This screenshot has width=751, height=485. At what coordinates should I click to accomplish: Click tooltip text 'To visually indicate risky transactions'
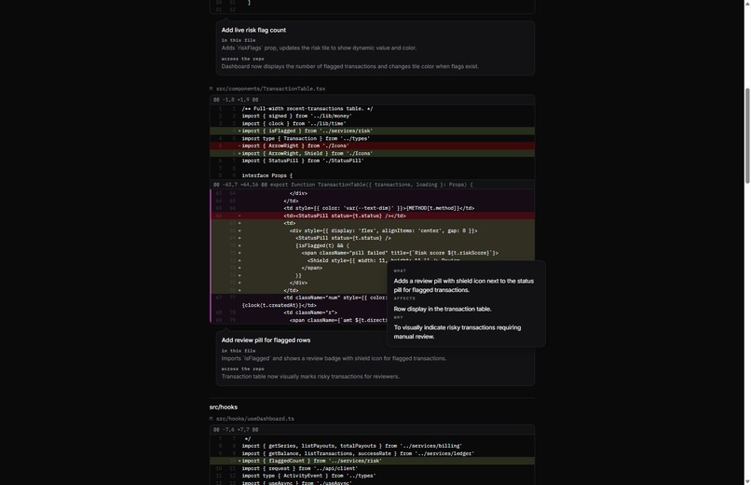click(x=457, y=332)
